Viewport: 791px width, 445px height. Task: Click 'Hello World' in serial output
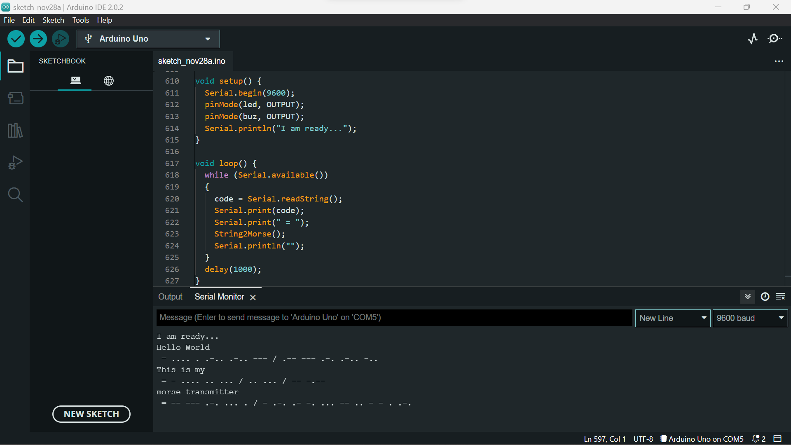coord(183,347)
